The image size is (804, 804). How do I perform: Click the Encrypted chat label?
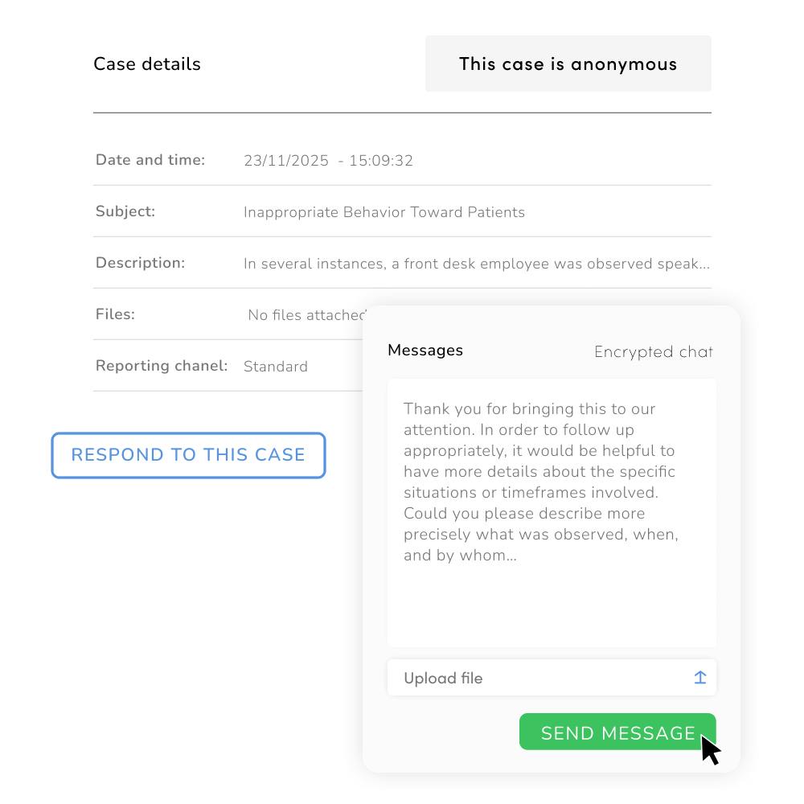tap(653, 352)
